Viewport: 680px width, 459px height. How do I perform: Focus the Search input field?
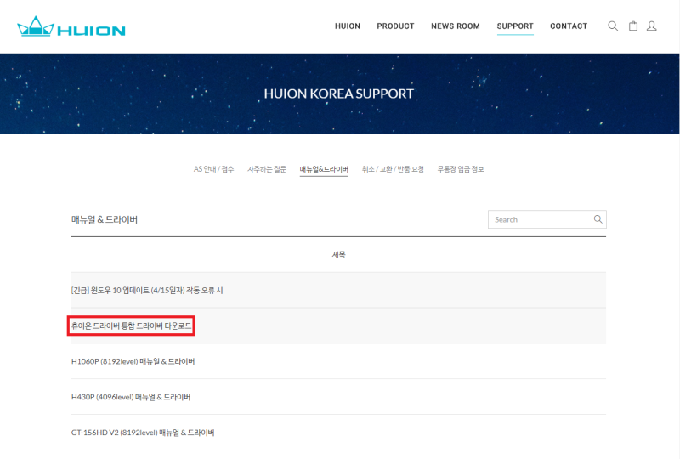click(547, 219)
